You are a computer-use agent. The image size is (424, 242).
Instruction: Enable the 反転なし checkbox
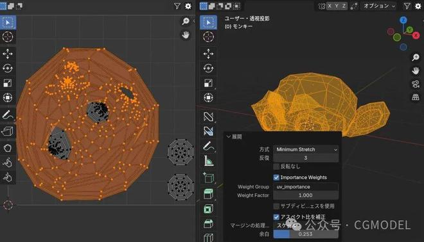(276, 166)
